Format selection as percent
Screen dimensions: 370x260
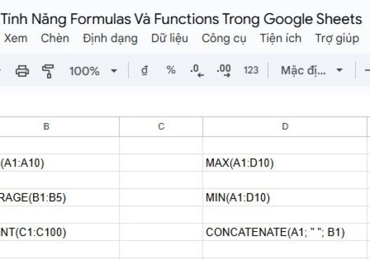(x=171, y=70)
